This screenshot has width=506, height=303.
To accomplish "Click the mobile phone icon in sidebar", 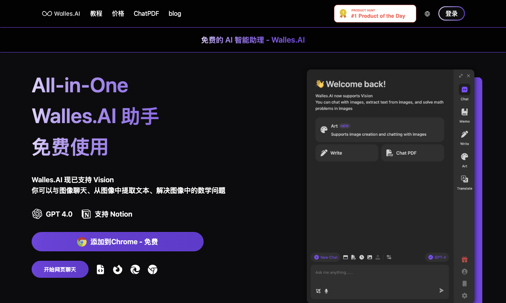I will [464, 283].
